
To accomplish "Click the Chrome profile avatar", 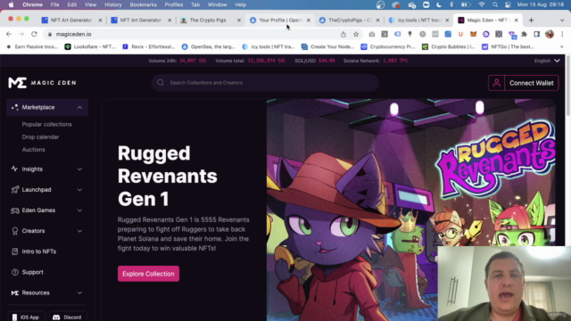I will click(550, 34).
